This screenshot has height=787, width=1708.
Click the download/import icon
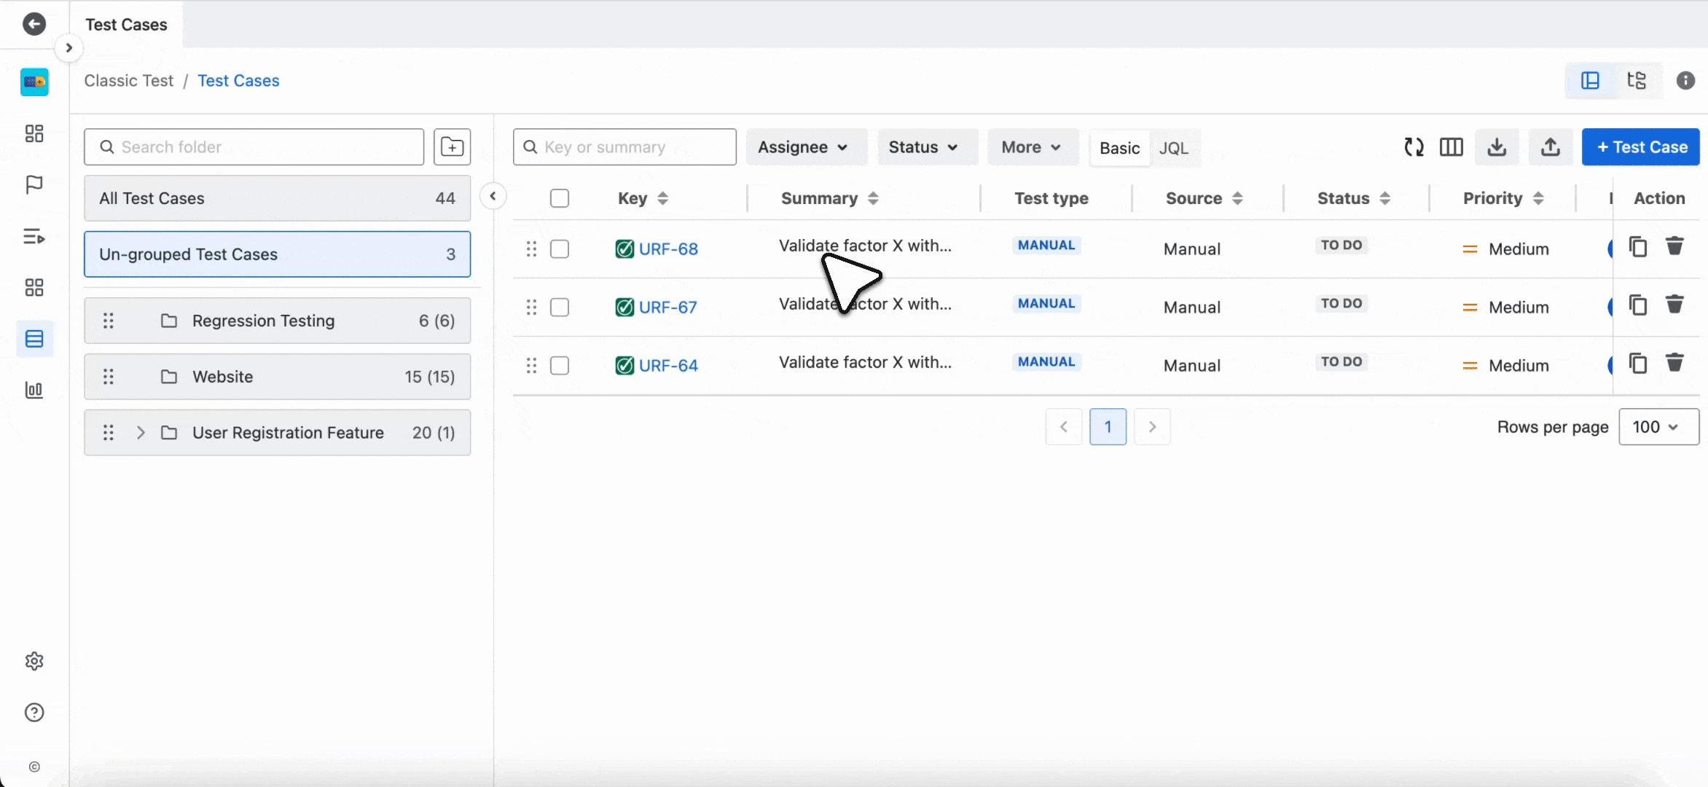point(1497,147)
